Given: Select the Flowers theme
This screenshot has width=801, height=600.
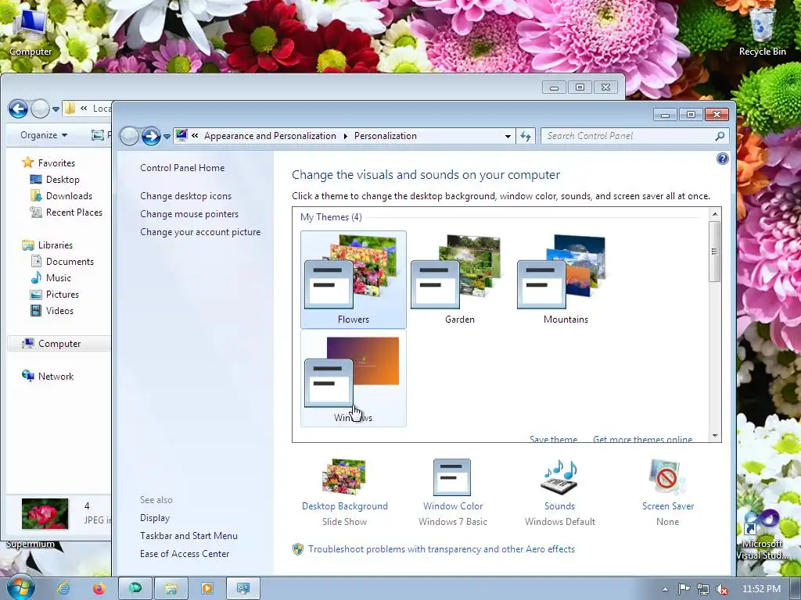Looking at the screenshot, I should click(353, 279).
